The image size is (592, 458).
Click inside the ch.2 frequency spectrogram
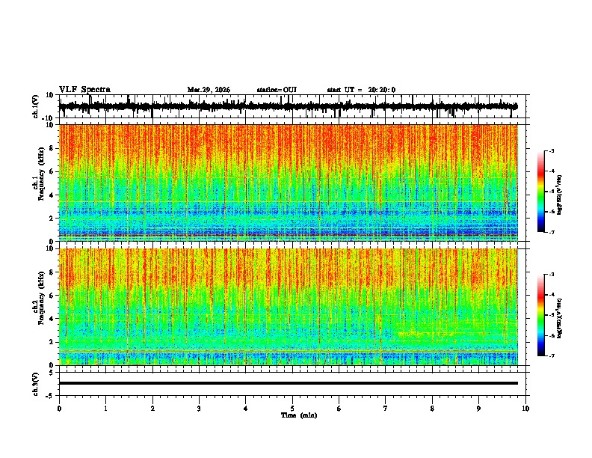(289, 307)
